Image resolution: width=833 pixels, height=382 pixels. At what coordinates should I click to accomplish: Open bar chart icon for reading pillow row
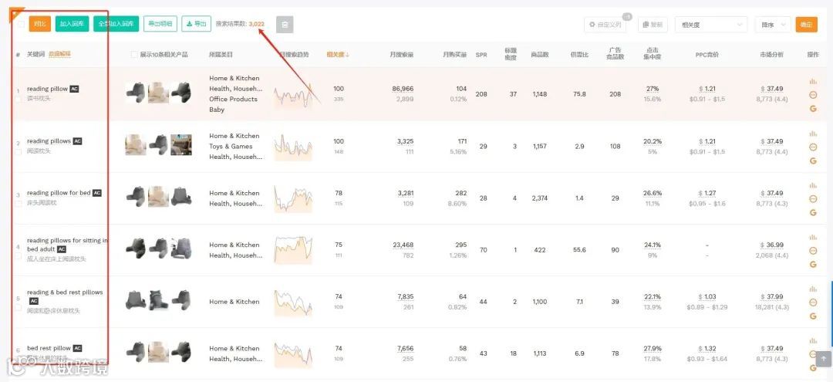point(813,82)
